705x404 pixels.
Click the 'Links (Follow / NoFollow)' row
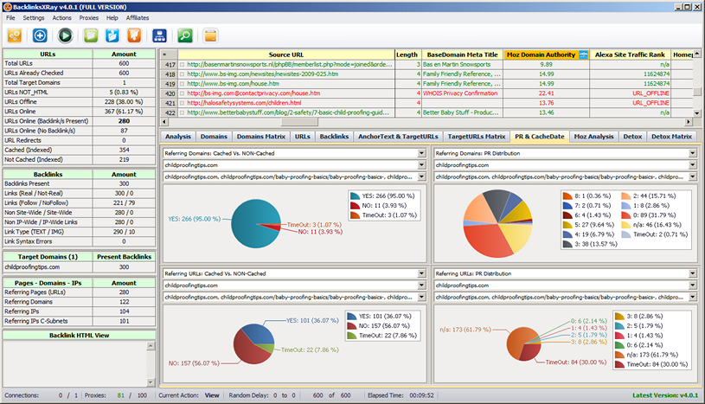[79, 203]
